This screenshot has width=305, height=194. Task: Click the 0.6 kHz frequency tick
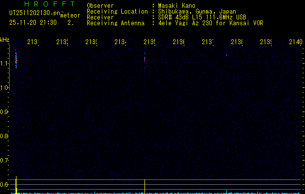click(x=5, y=185)
